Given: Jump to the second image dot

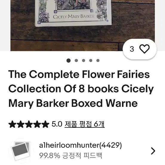Looking at the screenshot, I should (x=76, y=61).
